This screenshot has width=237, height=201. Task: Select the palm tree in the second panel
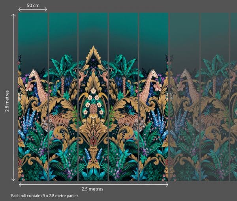point(62,70)
